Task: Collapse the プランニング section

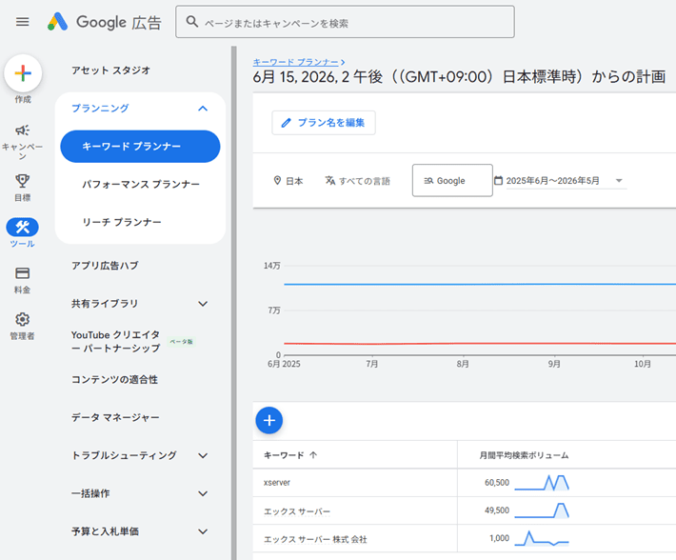Action: pyautogui.click(x=203, y=109)
